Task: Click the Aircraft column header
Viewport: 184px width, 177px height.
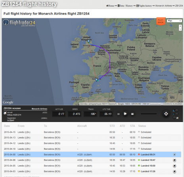Action: click(82, 126)
